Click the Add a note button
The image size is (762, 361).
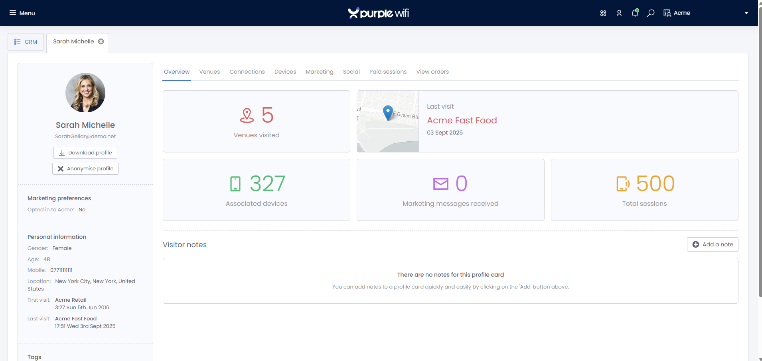(x=713, y=244)
